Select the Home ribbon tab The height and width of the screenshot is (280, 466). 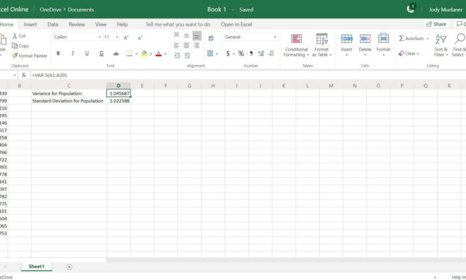click(7, 24)
